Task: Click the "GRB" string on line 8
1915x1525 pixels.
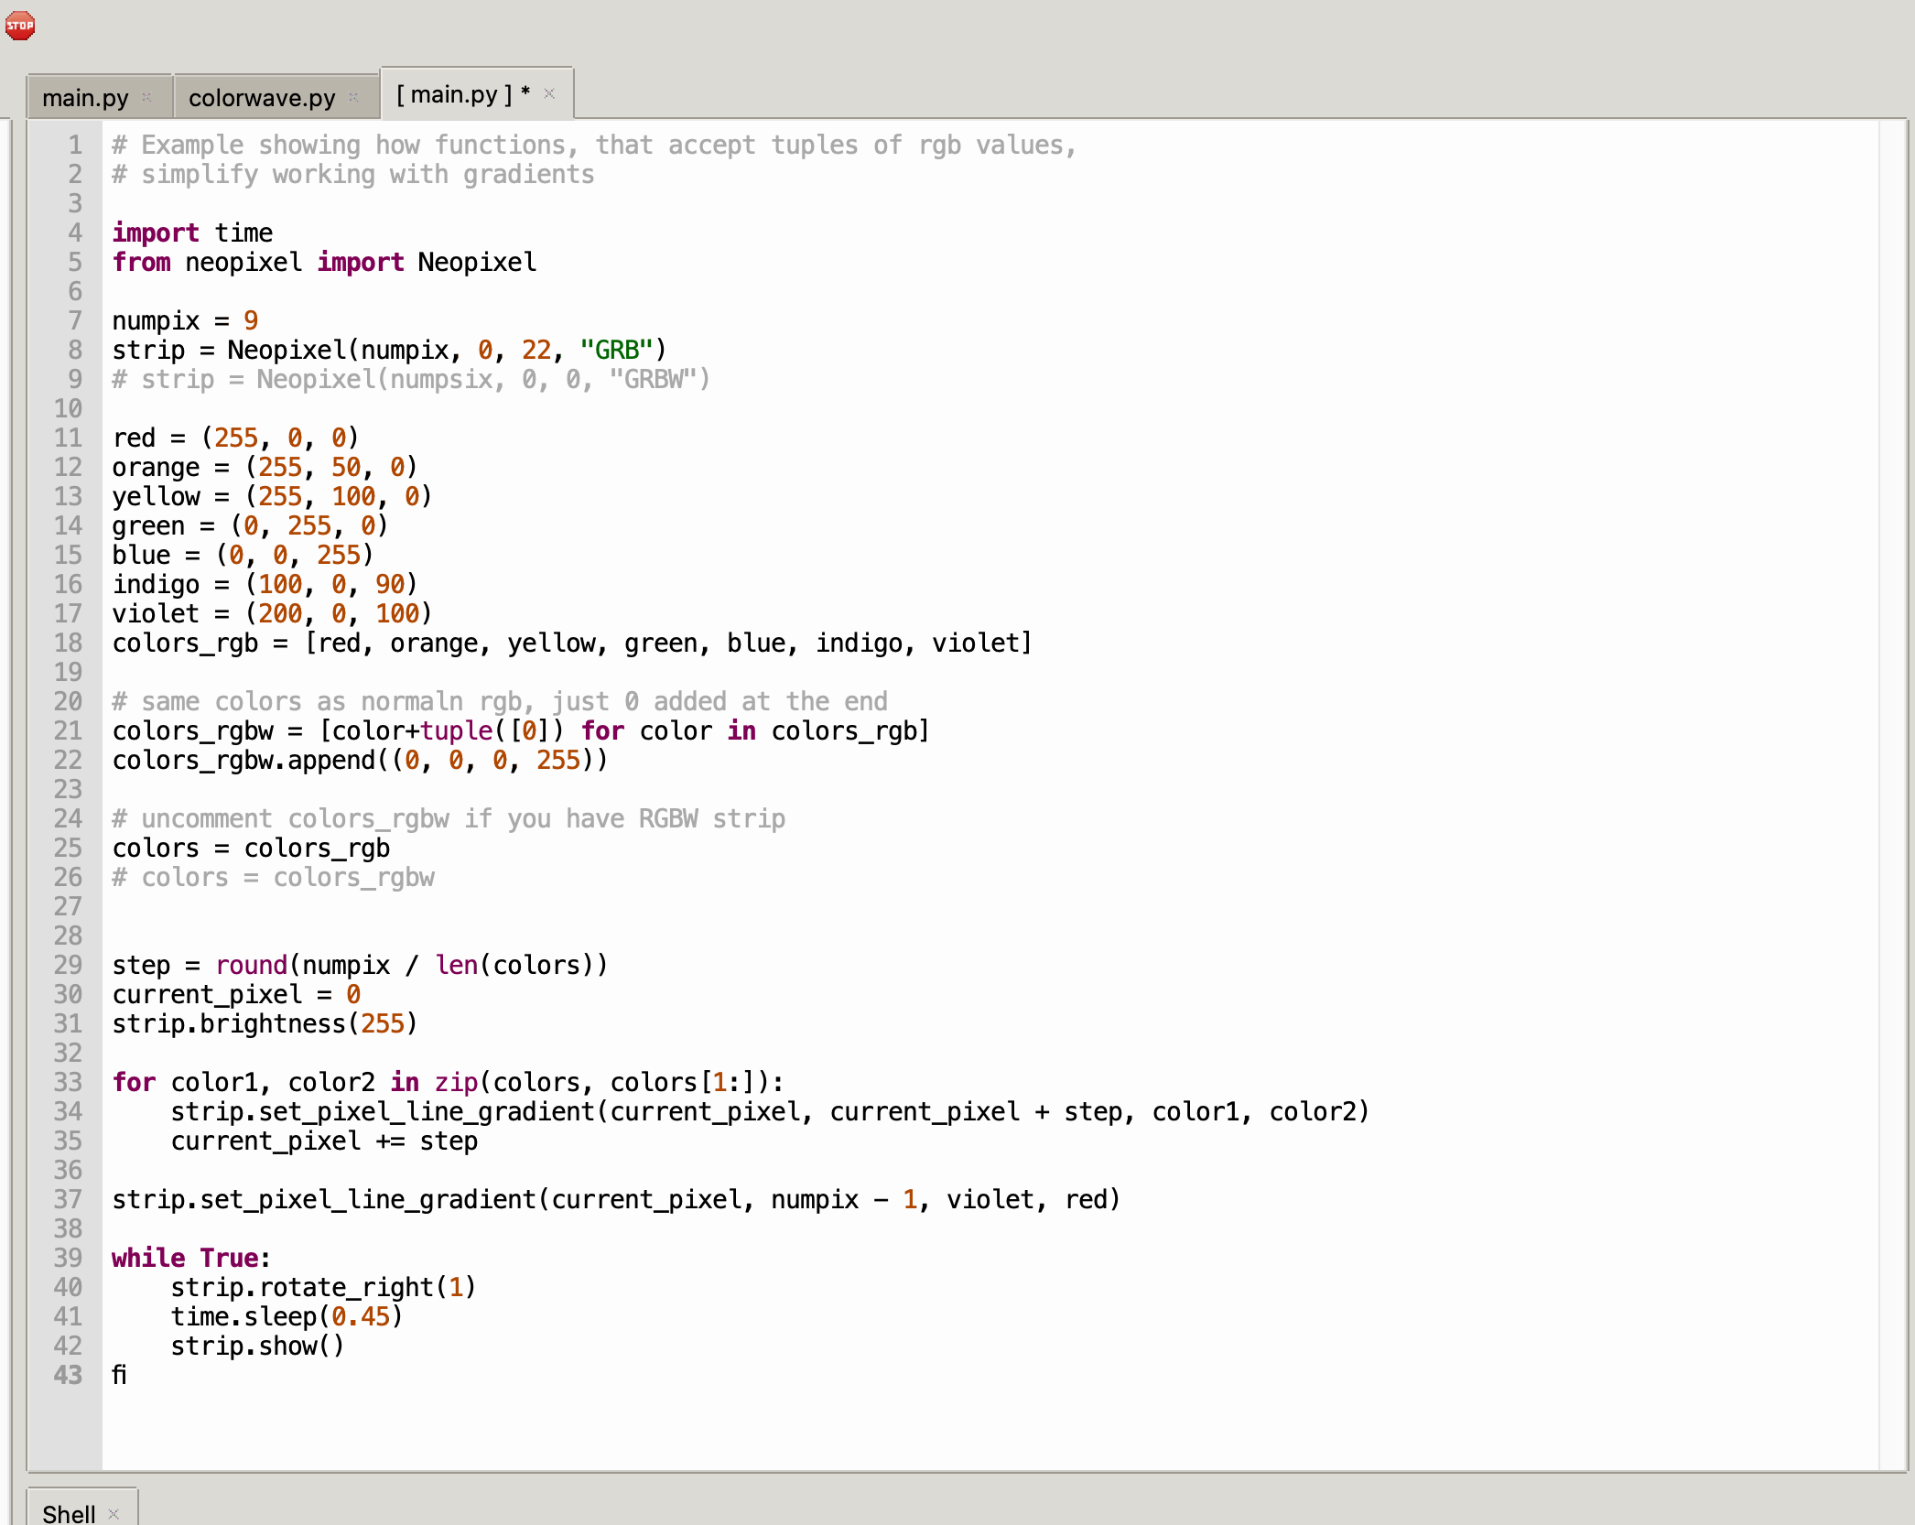Action: [617, 350]
